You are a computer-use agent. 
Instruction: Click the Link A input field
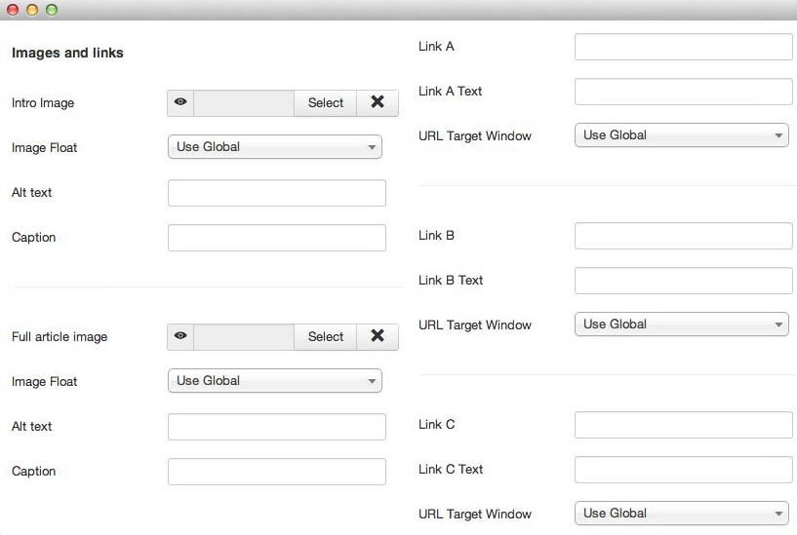pyautogui.click(x=683, y=47)
